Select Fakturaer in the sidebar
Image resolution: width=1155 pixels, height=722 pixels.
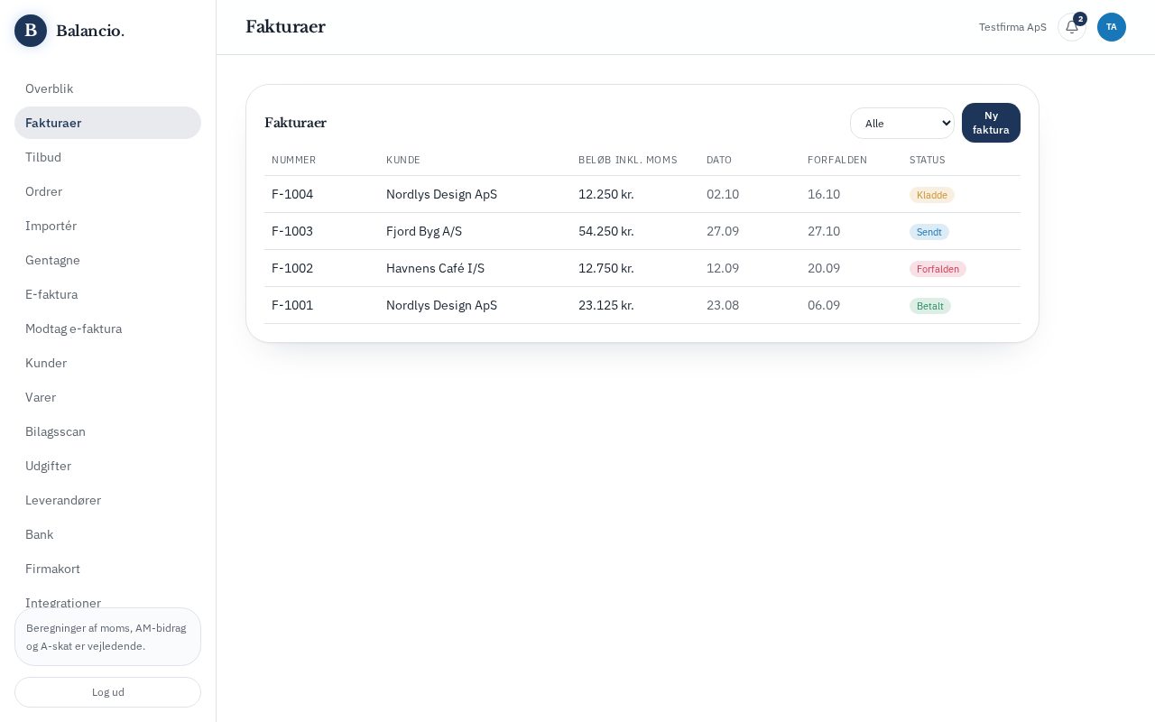pos(107,123)
